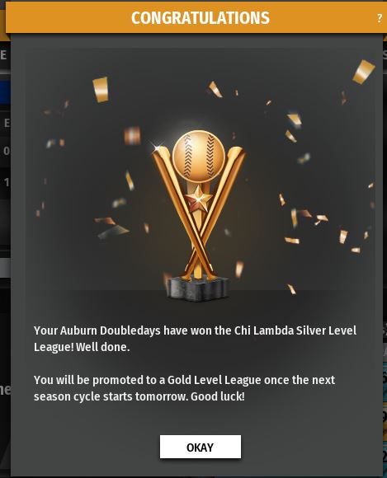Click the dark stone trophy base
The height and width of the screenshot is (478, 387).
click(x=198, y=288)
